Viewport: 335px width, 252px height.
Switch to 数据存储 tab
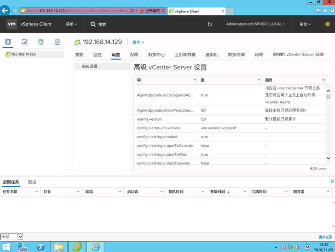point(236,55)
